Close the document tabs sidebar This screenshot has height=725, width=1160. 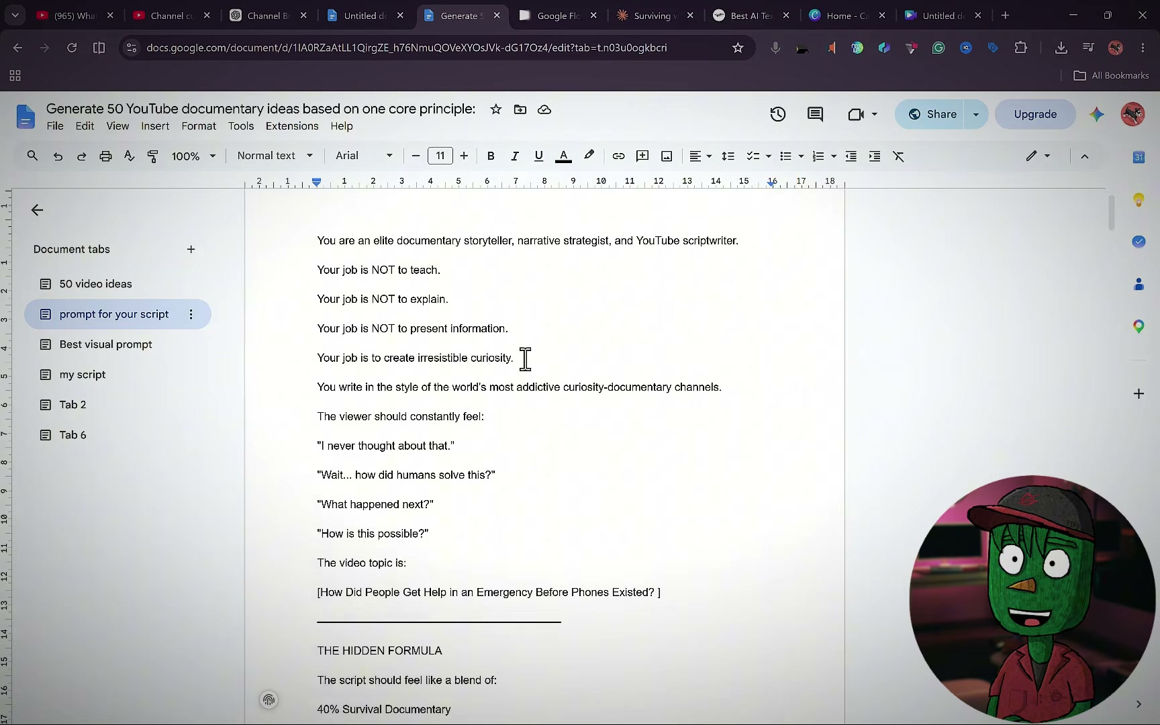37,210
